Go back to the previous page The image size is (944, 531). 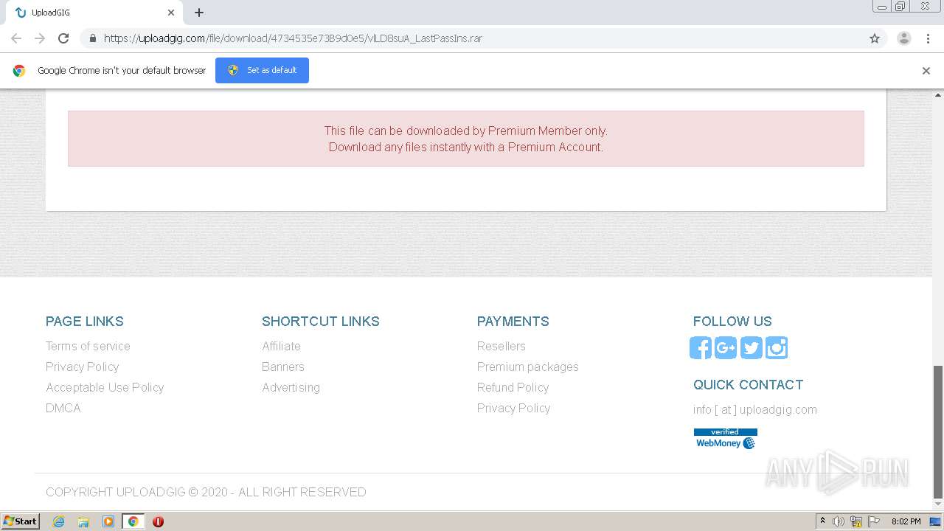pyautogui.click(x=16, y=38)
